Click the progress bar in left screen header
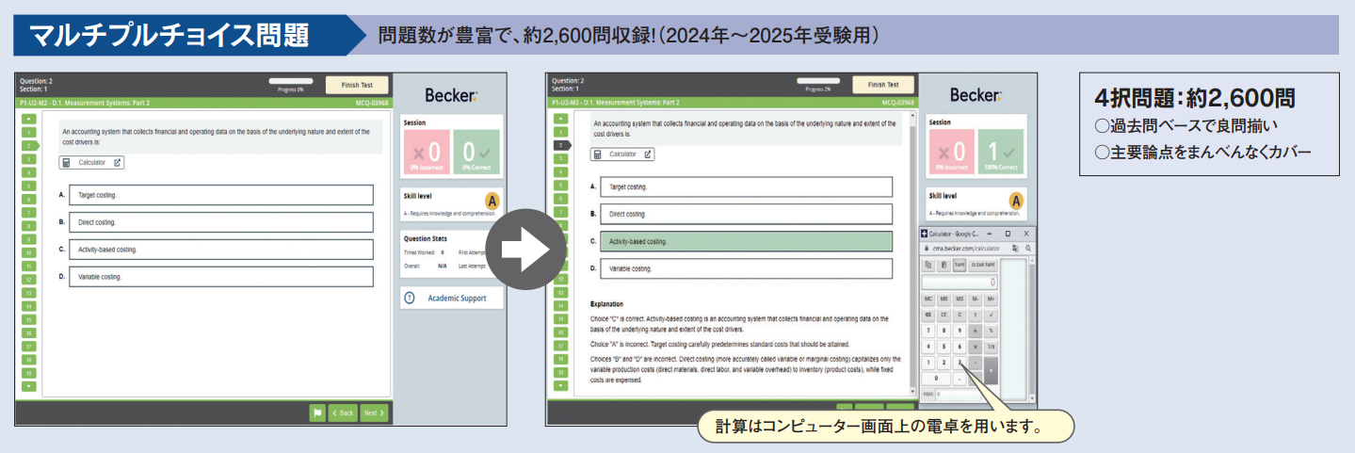The width and height of the screenshot is (1355, 453). pyautogui.click(x=290, y=81)
